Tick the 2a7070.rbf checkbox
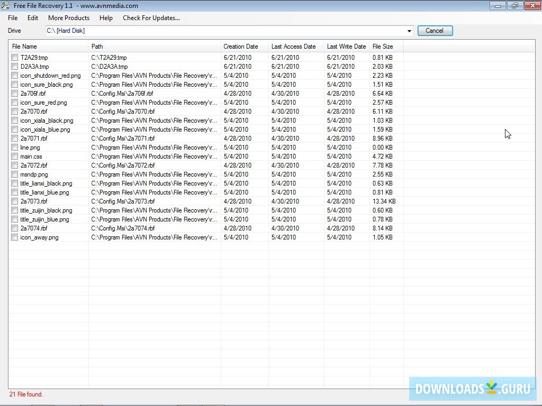 pyautogui.click(x=14, y=111)
